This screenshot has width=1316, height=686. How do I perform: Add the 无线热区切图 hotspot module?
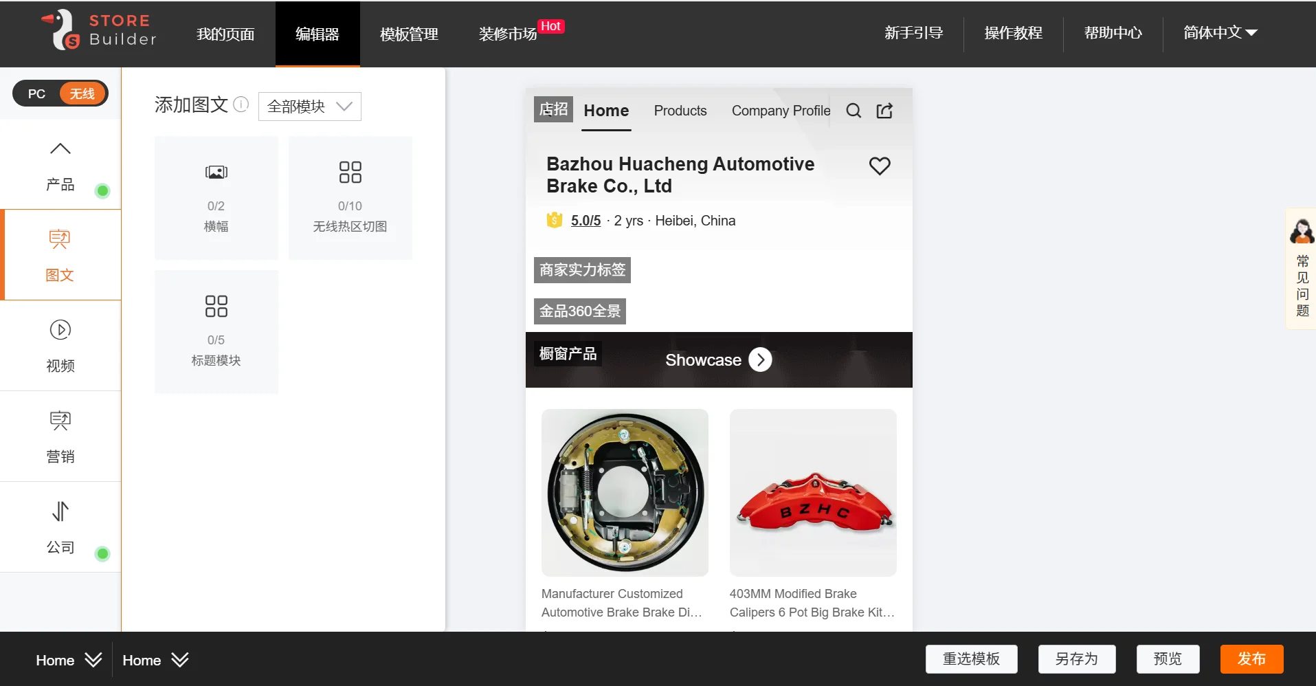point(350,197)
